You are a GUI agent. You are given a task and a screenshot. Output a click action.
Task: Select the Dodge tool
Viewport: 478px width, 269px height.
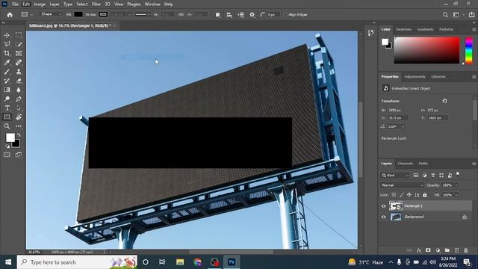[x=7, y=99]
